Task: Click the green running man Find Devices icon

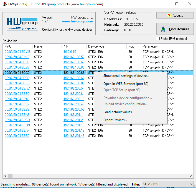Action: pos(163,29)
